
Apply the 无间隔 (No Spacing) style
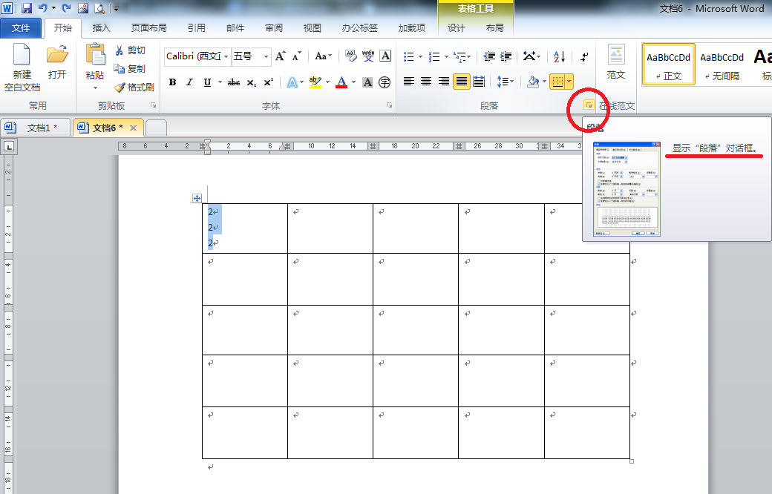[722, 64]
